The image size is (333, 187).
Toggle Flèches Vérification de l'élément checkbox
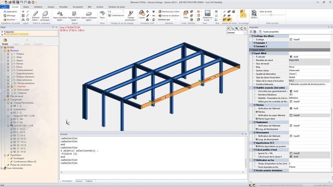pos(291,109)
